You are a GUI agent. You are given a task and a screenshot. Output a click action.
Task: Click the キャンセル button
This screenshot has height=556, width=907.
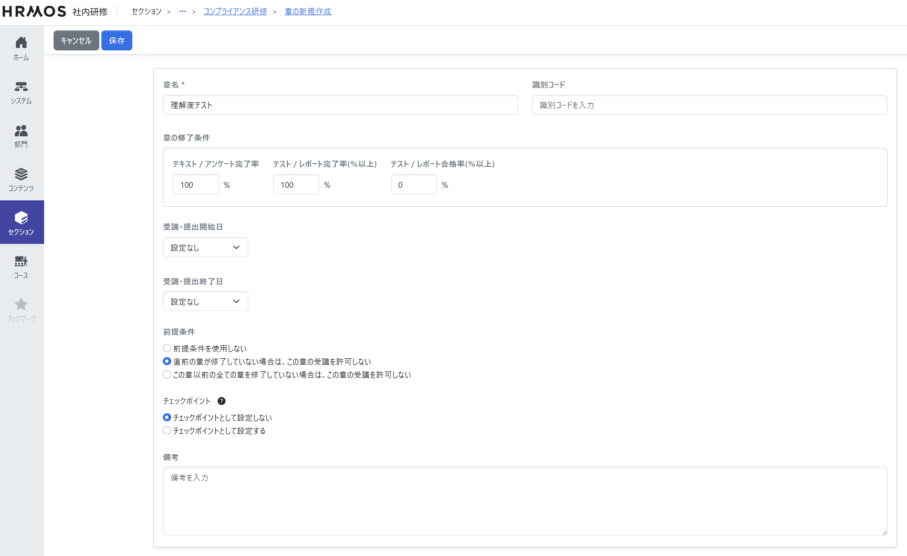pos(76,40)
